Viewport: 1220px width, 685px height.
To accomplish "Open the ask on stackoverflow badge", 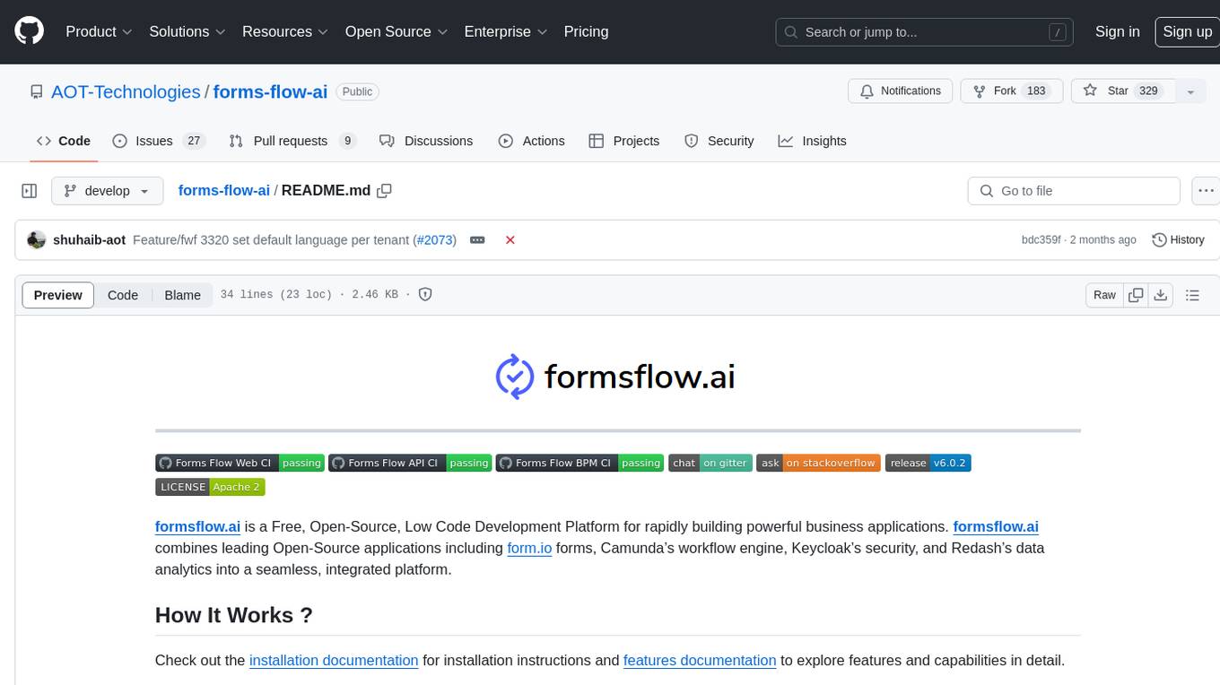I will pos(819,463).
